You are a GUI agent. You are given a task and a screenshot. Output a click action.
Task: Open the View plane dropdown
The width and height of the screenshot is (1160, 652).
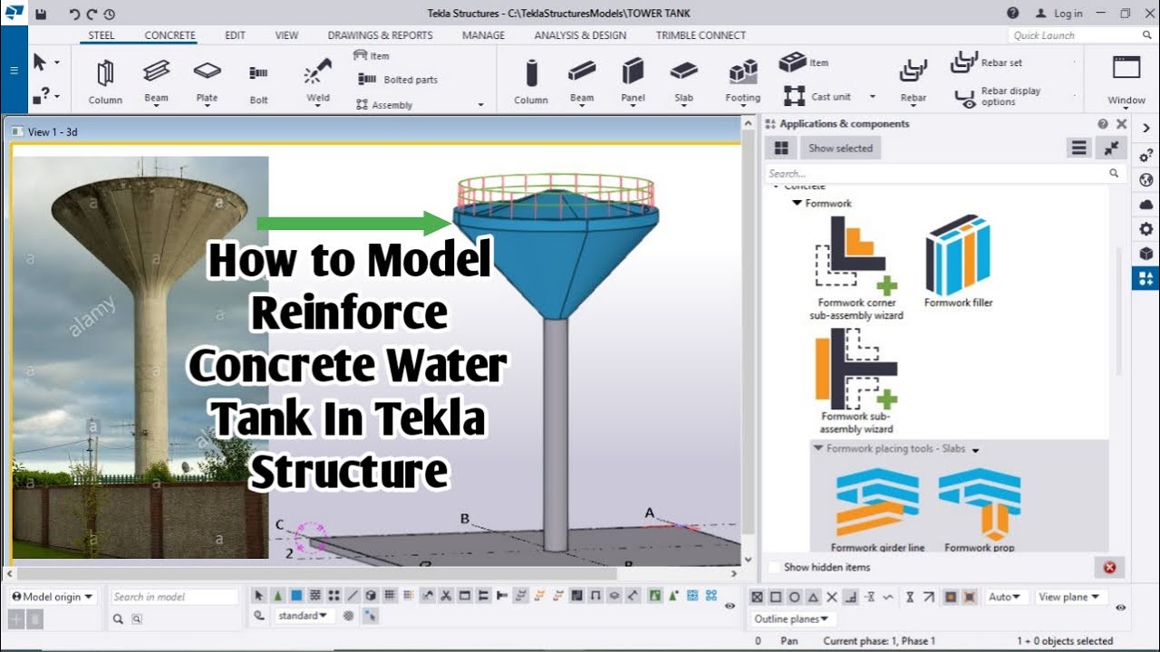click(x=1072, y=597)
